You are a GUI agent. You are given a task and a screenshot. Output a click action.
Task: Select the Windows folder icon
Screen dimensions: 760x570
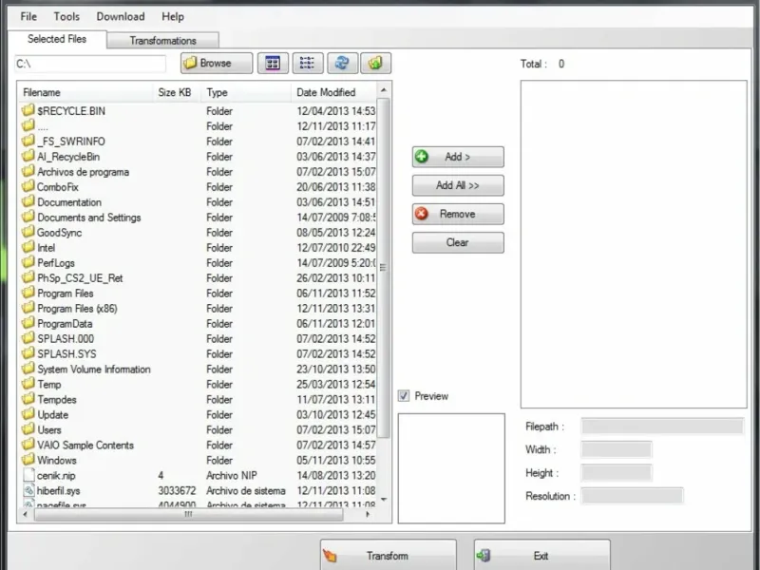[28, 460]
